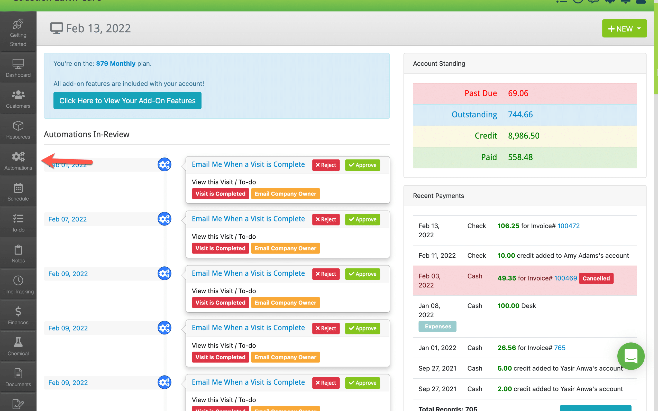This screenshot has height=411, width=658.
Task: Click the Expenses tag under Jan 08 payment
Action: pos(437,326)
